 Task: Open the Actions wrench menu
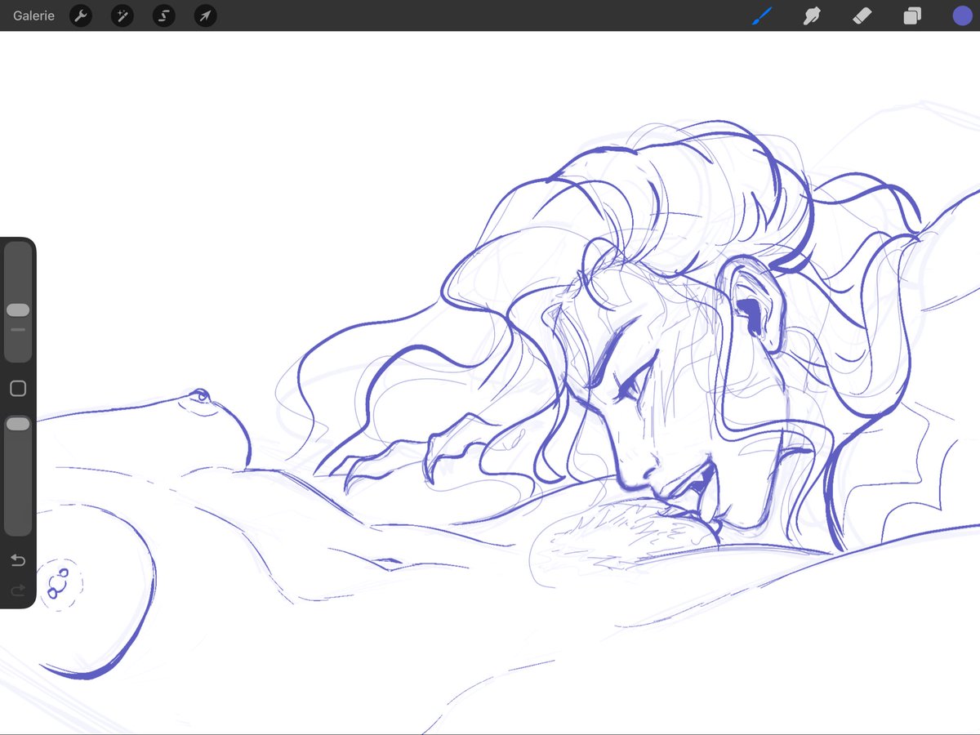click(80, 16)
